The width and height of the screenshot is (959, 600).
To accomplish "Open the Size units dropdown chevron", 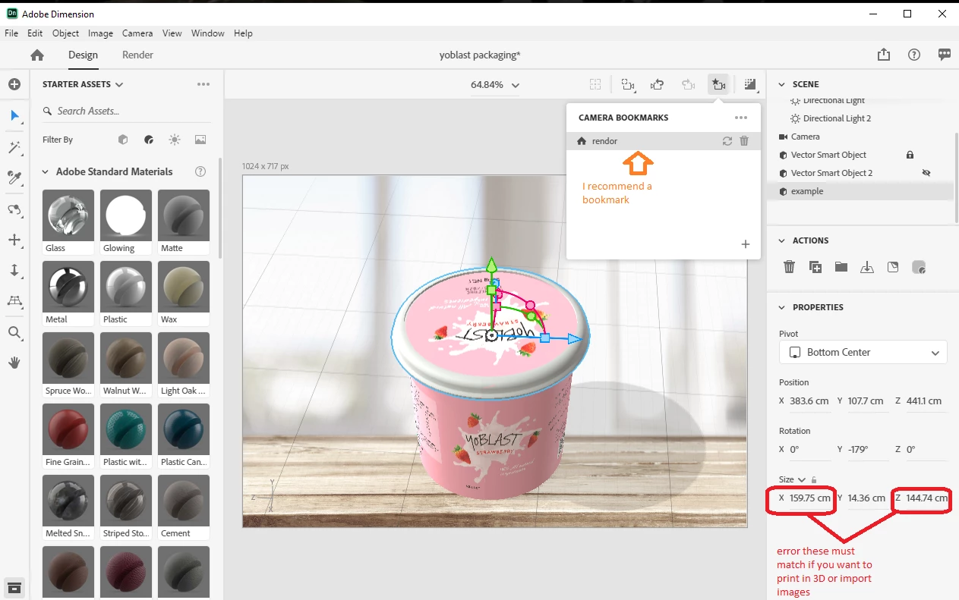I will tap(802, 479).
